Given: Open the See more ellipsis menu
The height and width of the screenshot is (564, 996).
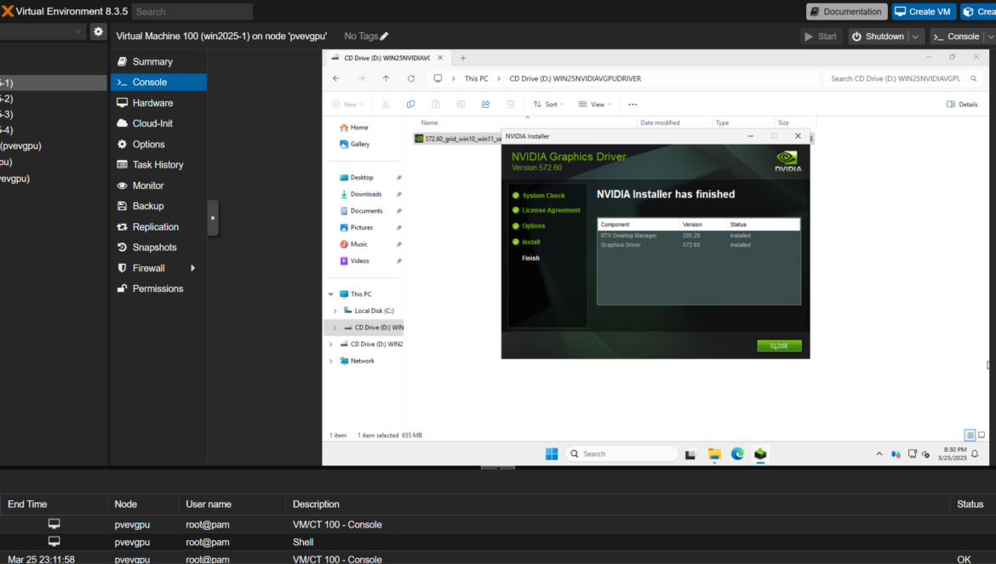Looking at the screenshot, I should tap(633, 104).
